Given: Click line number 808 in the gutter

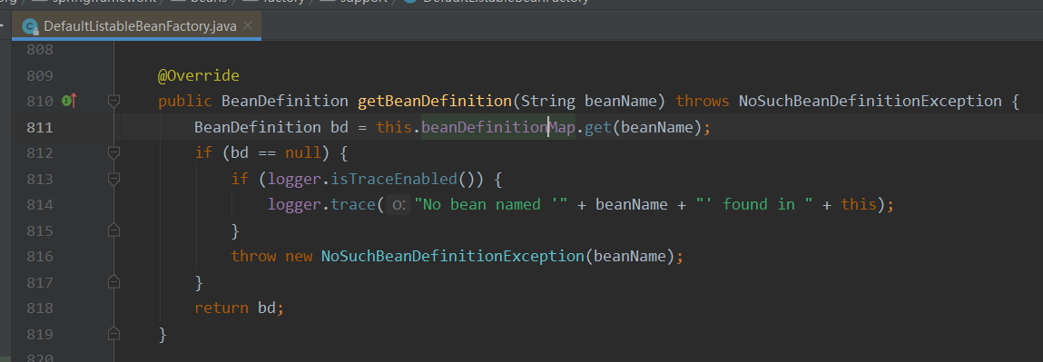Looking at the screenshot, I should click(x=41, y=50).
